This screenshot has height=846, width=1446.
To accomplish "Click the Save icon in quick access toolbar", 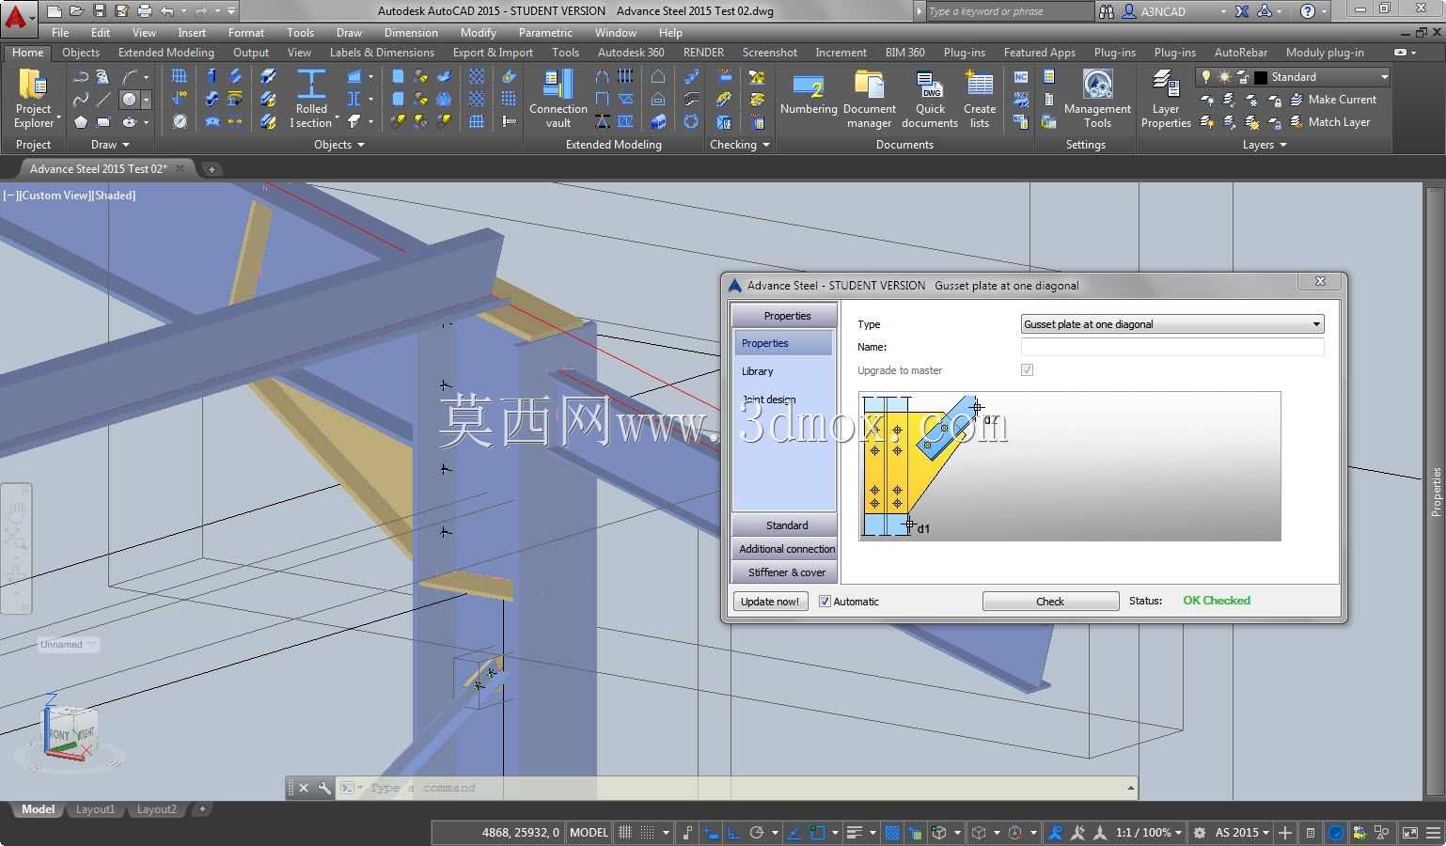I will coord(100,11).
